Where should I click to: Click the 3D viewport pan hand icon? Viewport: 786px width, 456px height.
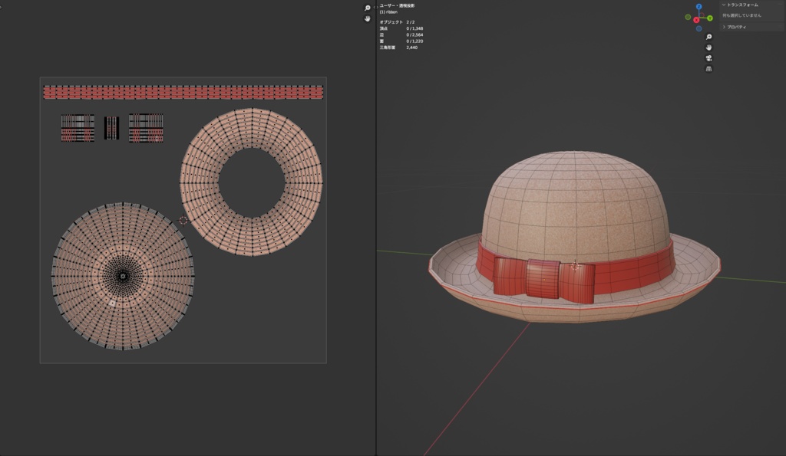click(708, 48)
